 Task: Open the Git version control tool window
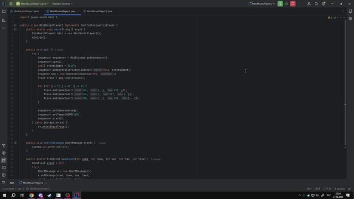point(4,182)
